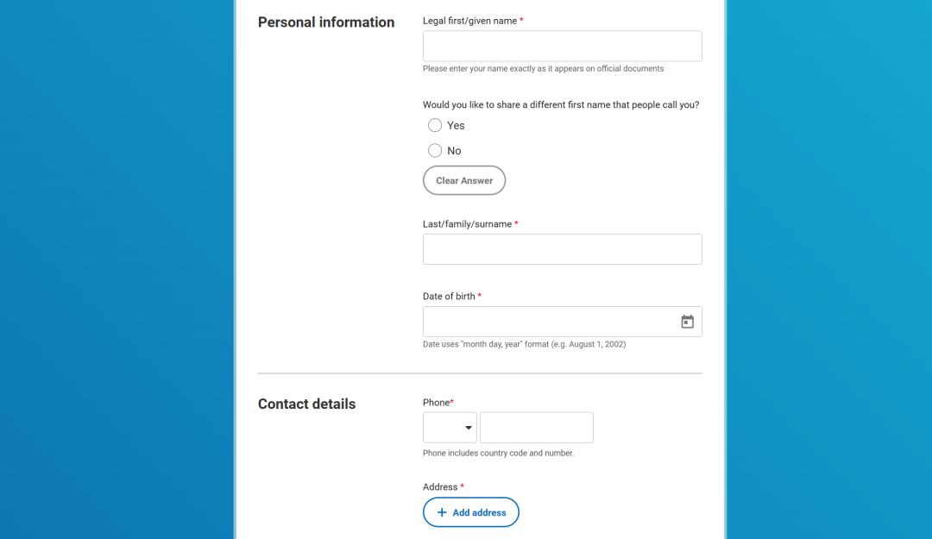Select the Contact details section heading
The height and width of the screenshot is (539, 932).
click(x=306, y=404)
